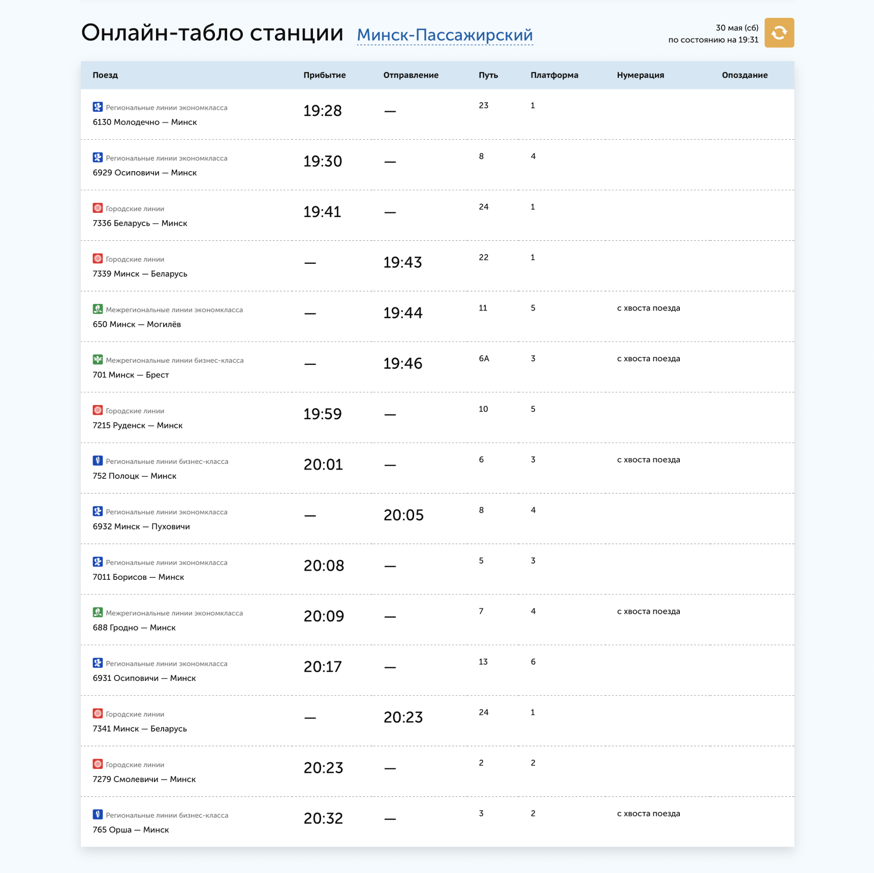Click the Нумерация column header
Viewport: 874px width, 873px height.
[641, 75]
